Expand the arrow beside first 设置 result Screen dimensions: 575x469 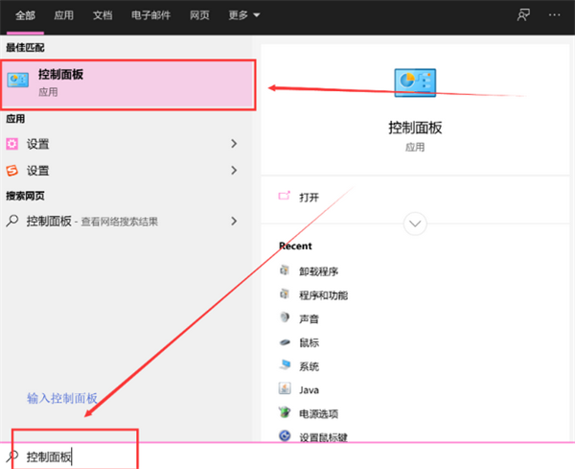[234, 144]
